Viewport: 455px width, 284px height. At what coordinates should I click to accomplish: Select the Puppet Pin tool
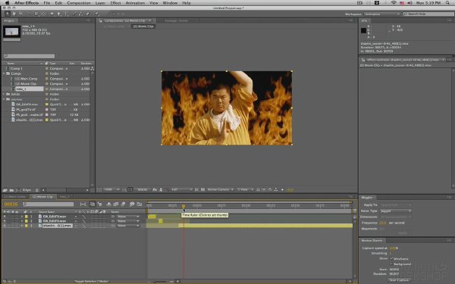96,14
